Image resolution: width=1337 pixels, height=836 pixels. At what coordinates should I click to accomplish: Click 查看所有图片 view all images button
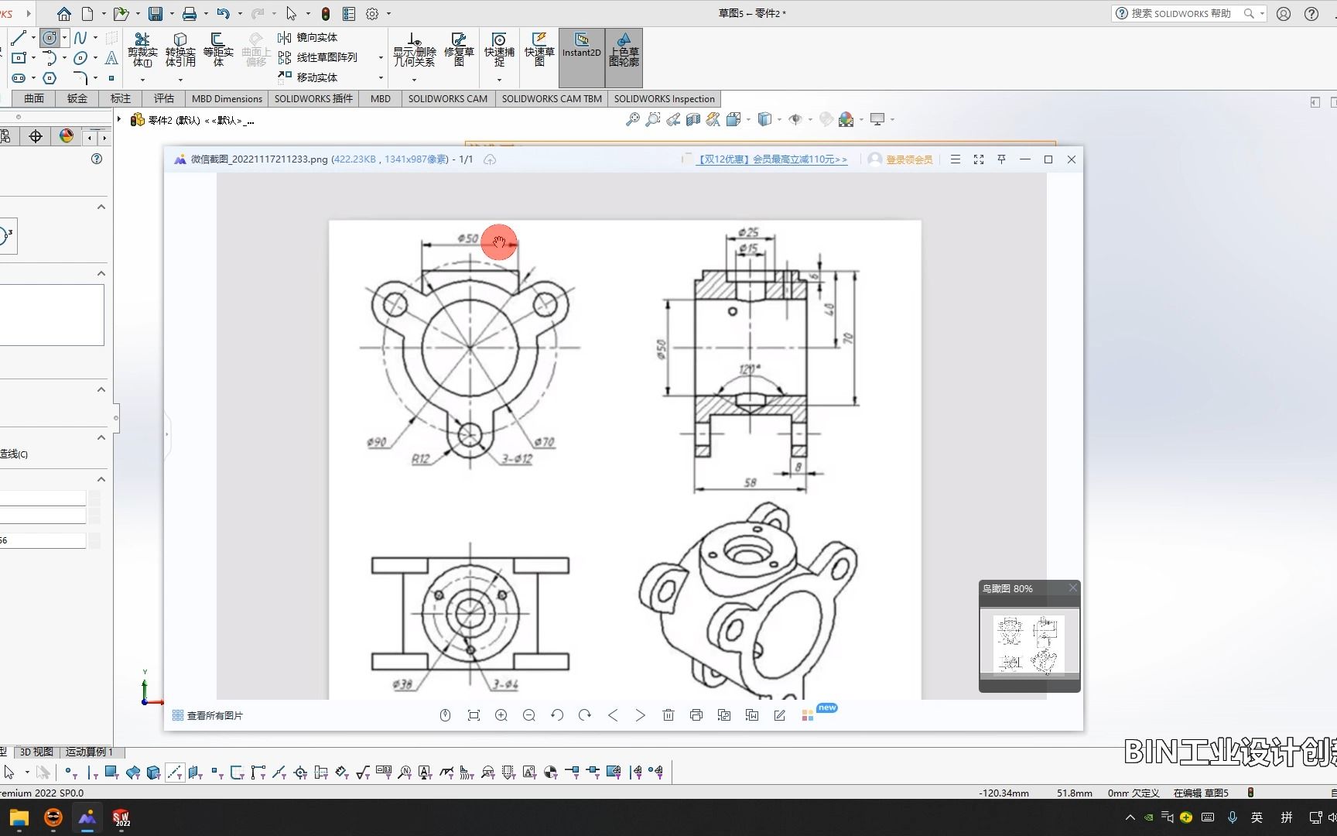(x=207, y=715)
